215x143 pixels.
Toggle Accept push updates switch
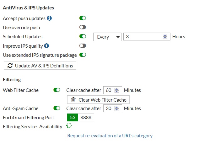pyautogui.click(x=83, y=18)
